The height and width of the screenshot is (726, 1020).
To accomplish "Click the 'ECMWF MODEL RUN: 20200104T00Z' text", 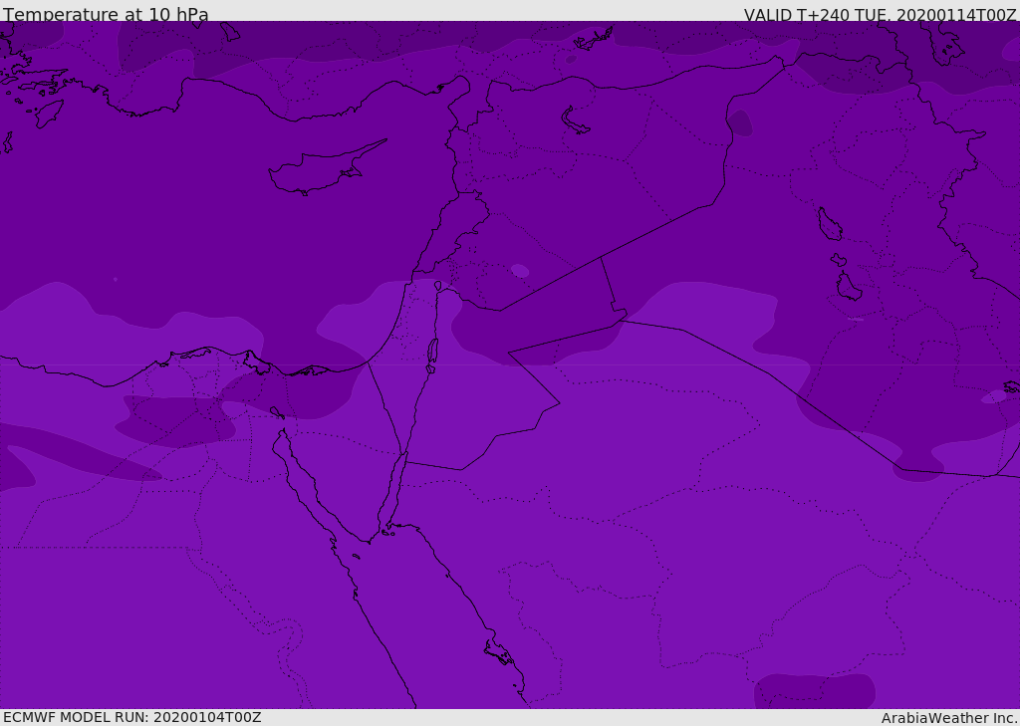I will point(132,717).
